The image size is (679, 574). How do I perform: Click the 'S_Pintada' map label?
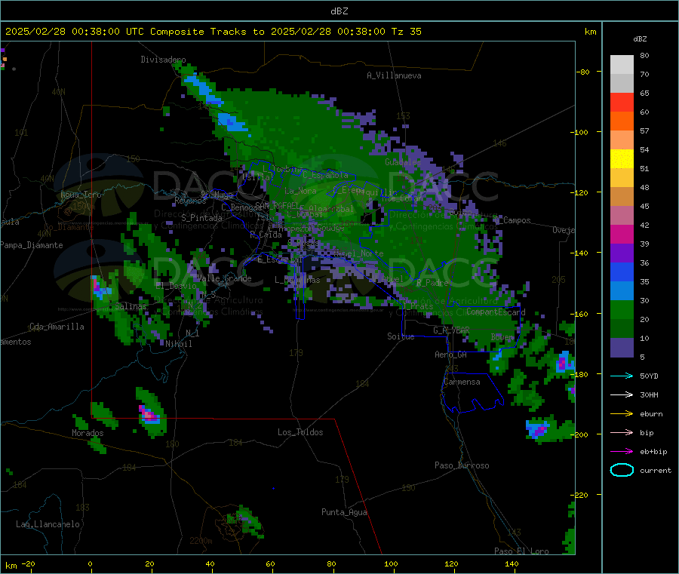click(x=201, y=218)
